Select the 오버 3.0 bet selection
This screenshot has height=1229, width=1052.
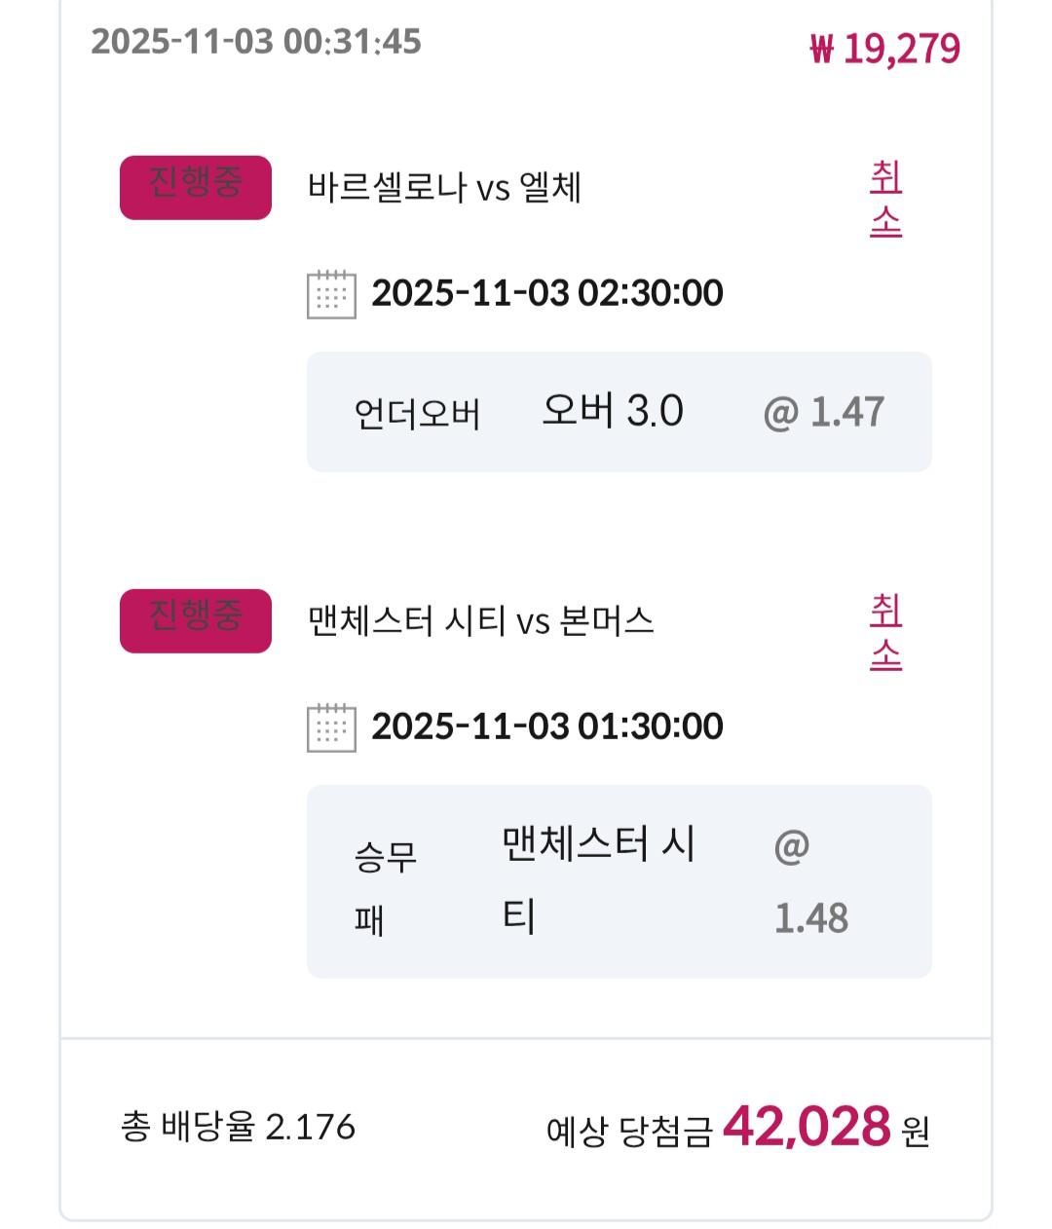[x=612, y=411]
